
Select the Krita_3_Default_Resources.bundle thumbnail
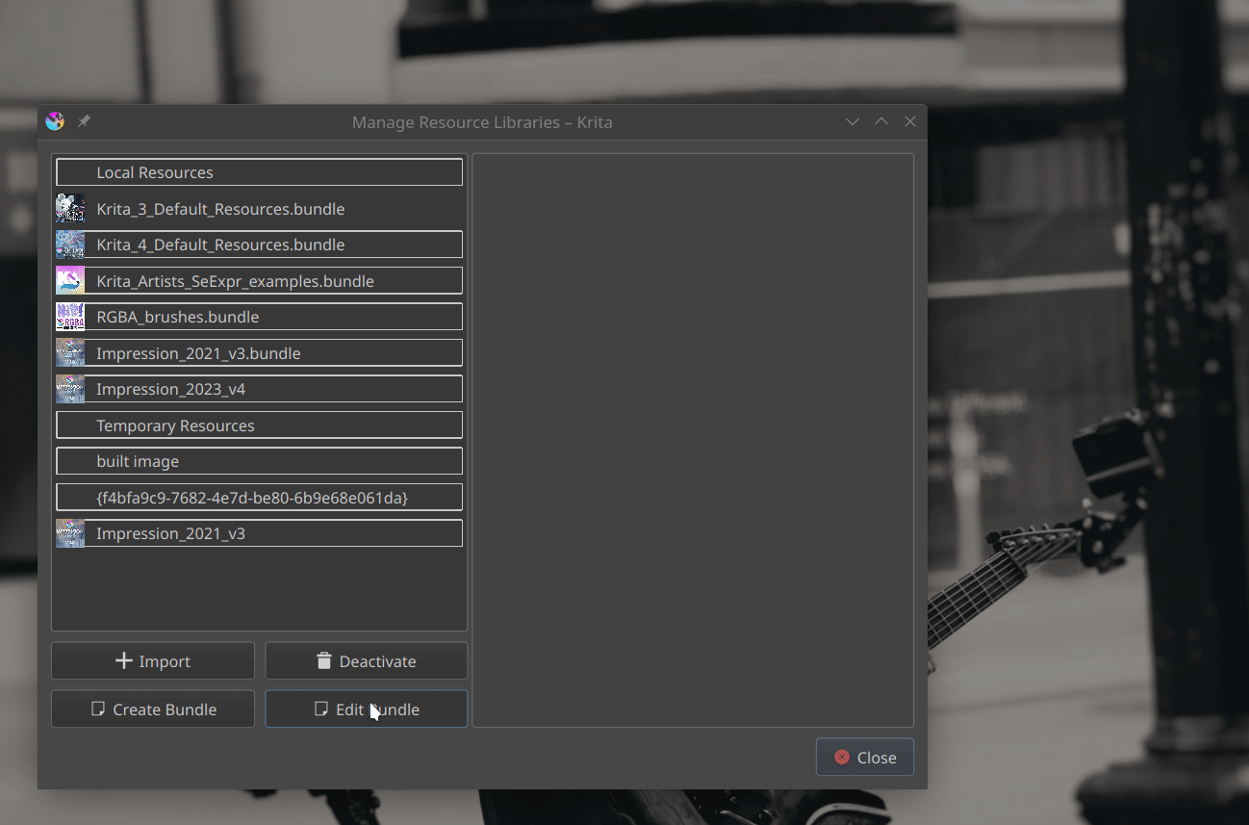tap(70, 209)
